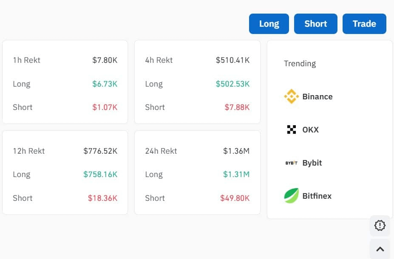The image size is (394, 259).
Task: Open the Bybit trending exchange link
Action: point(303,163)
